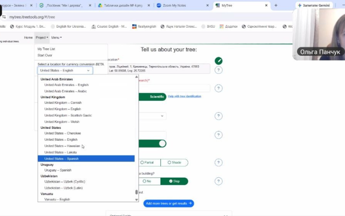Toggle the green switch with white knob
345x216 pixels.
pos(153,144)
